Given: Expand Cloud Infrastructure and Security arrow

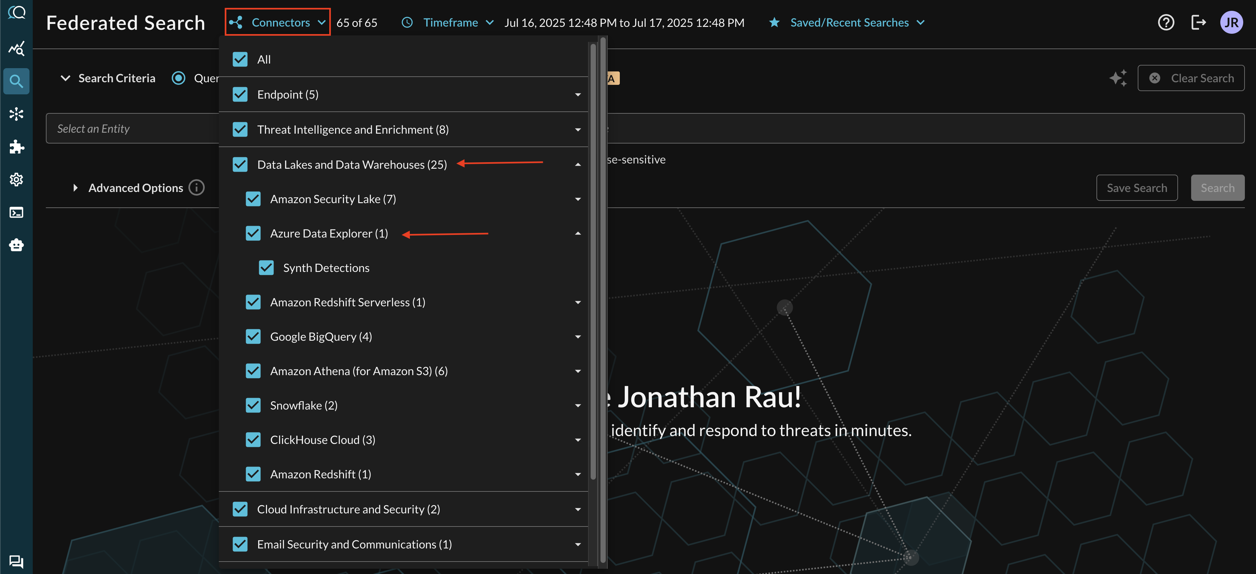Looking at the screenshot, I should pos(578,509).
